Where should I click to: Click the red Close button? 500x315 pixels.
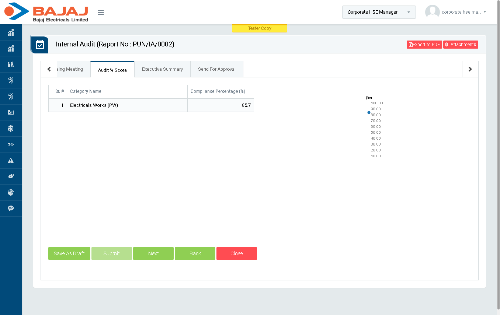point(236,253)
